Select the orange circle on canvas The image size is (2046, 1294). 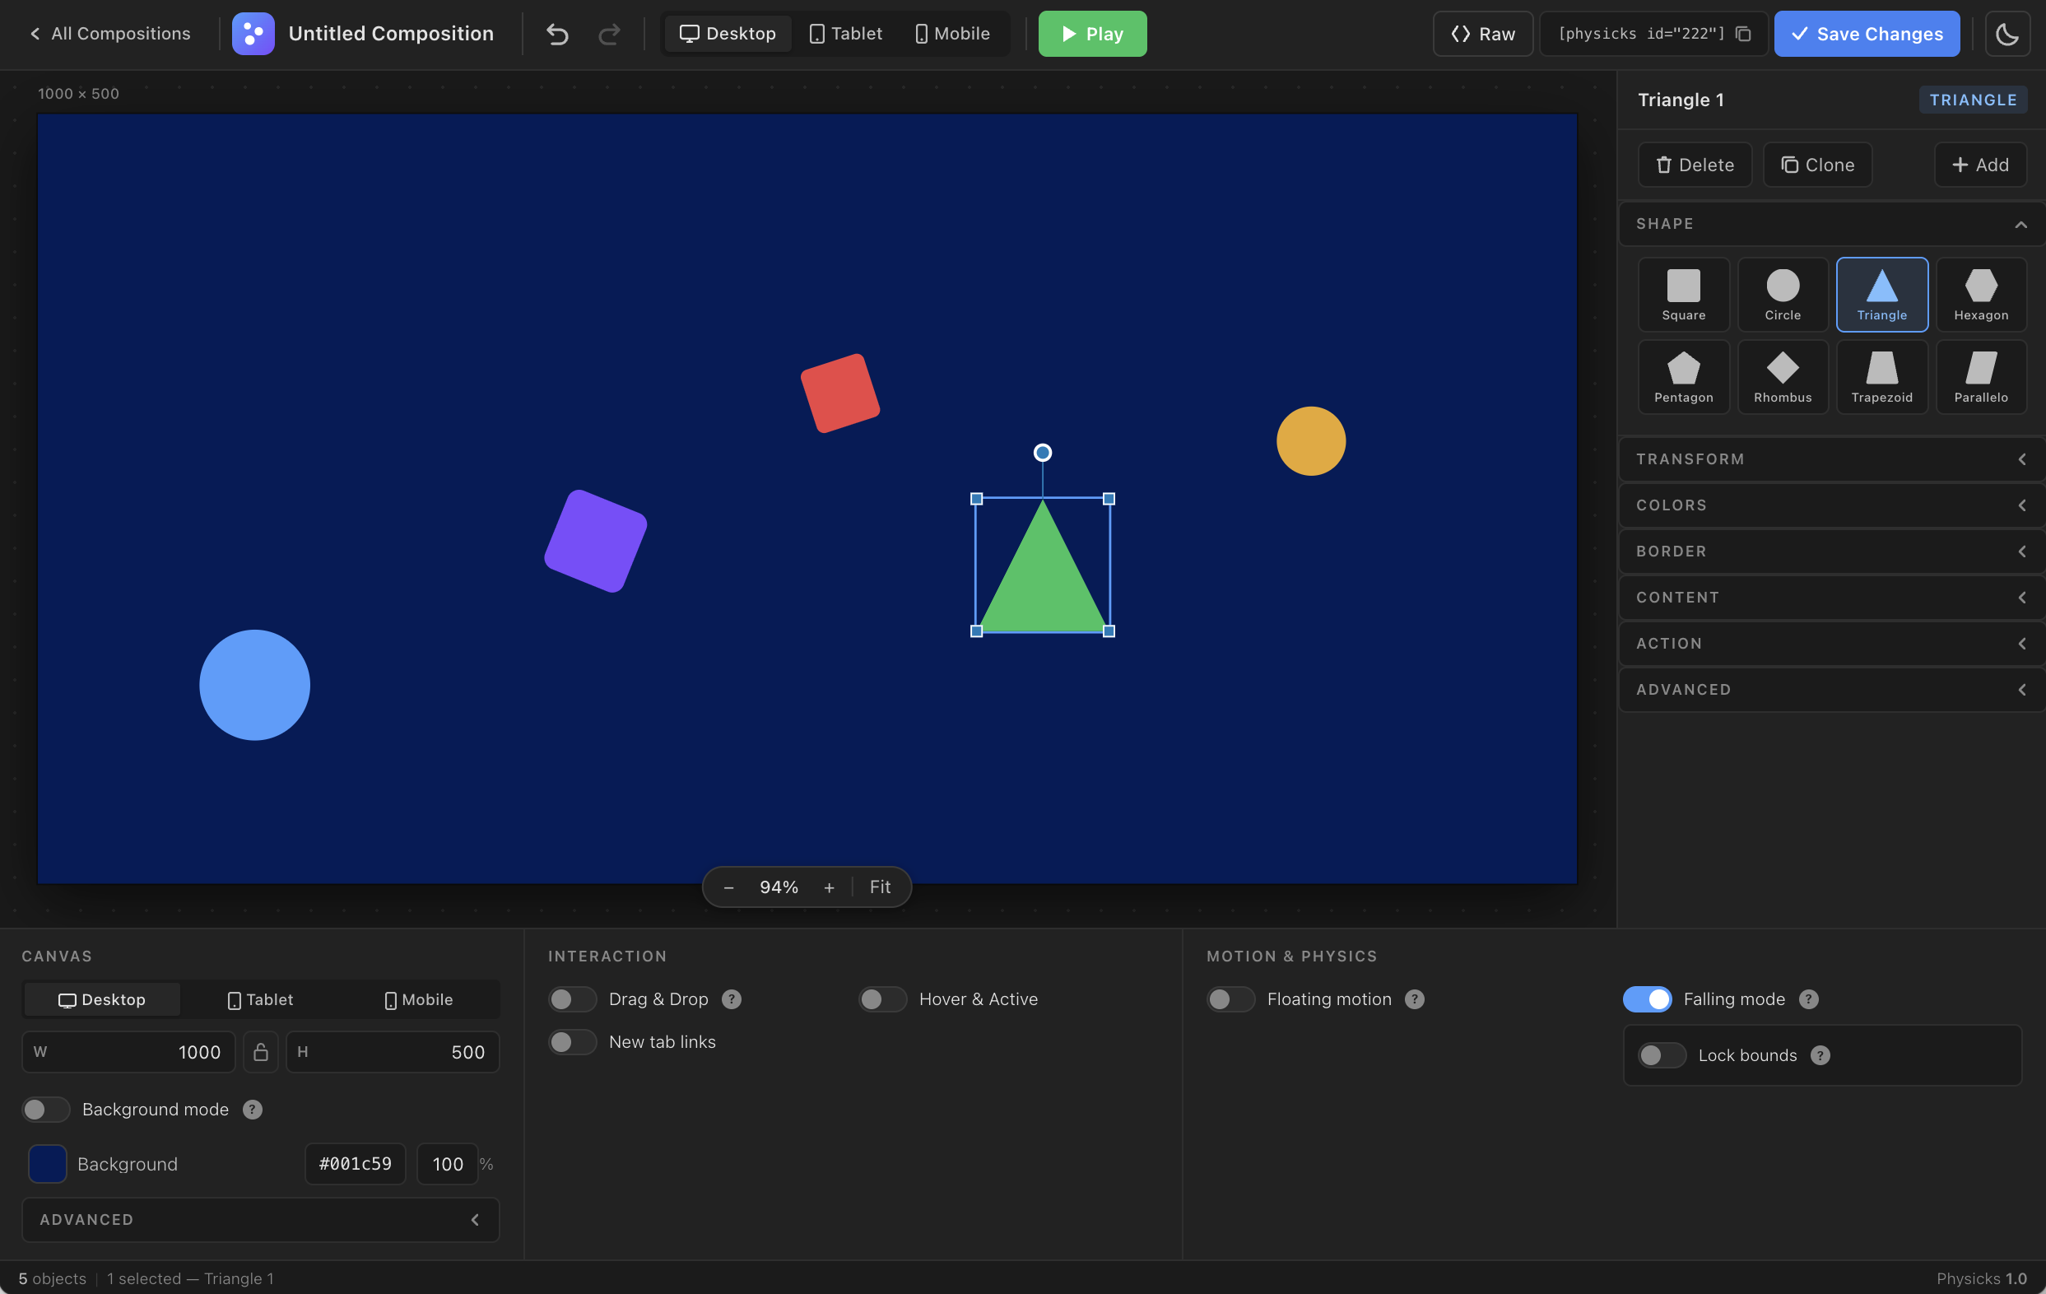[1311, 441]
